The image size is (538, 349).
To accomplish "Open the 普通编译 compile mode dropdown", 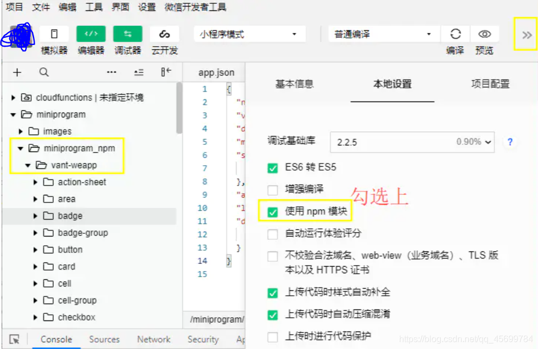I will (384, 34).
